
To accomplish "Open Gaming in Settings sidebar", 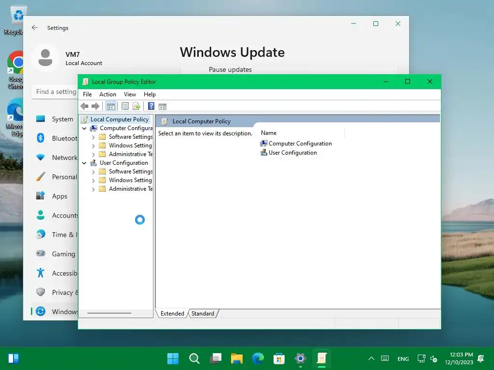I will pos(55,253).
